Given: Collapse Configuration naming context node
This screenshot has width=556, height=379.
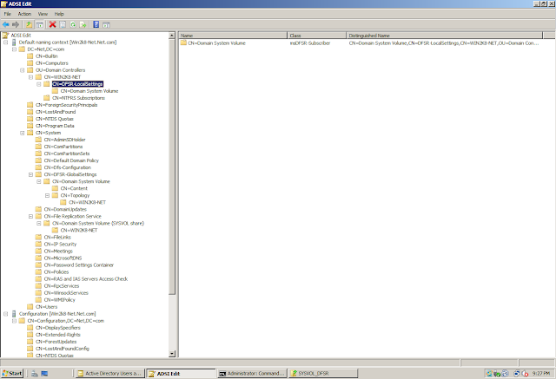Looking at the screenshot, I should (x=6, y=314).
